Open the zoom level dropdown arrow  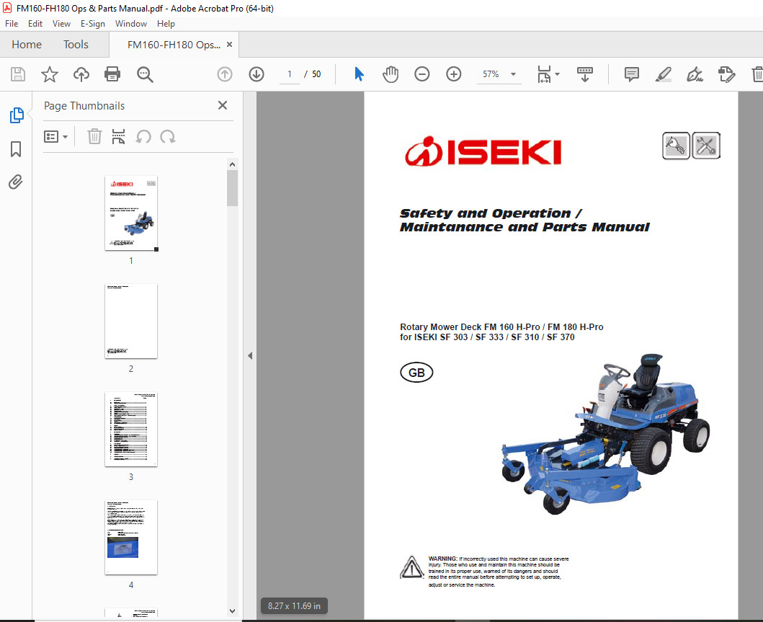coord(513,74)
